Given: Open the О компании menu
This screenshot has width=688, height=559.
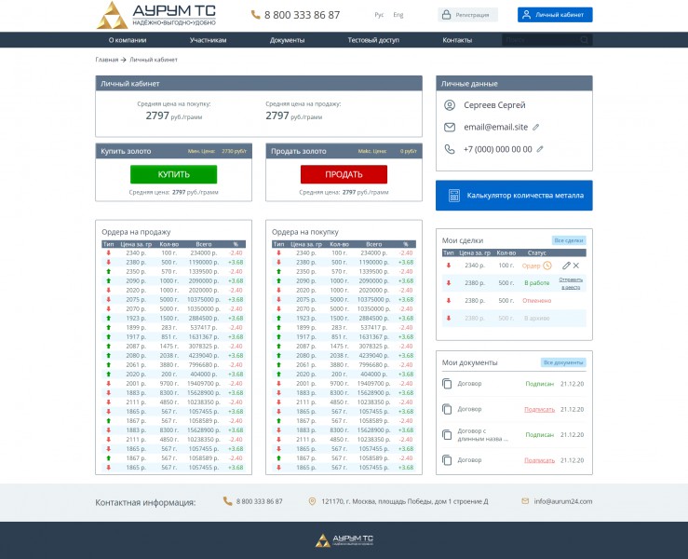Looking at the screenshot, I should click(x=128, y=40).
